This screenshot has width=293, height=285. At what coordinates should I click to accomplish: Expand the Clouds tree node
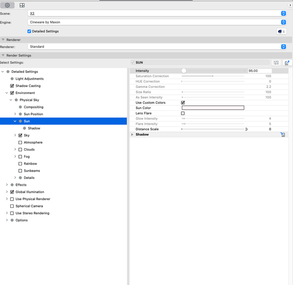[15, 149]
